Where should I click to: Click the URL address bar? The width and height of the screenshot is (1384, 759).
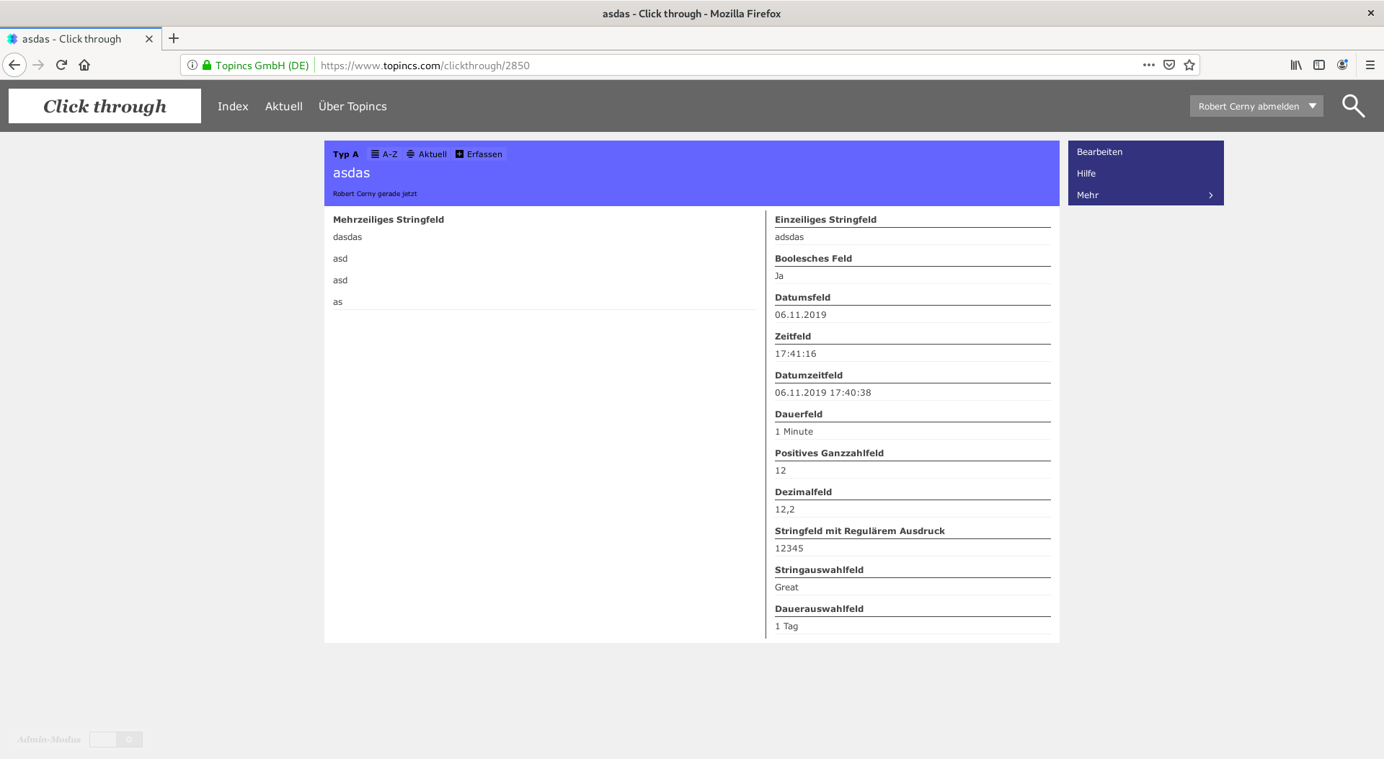[x=721, y=66]
